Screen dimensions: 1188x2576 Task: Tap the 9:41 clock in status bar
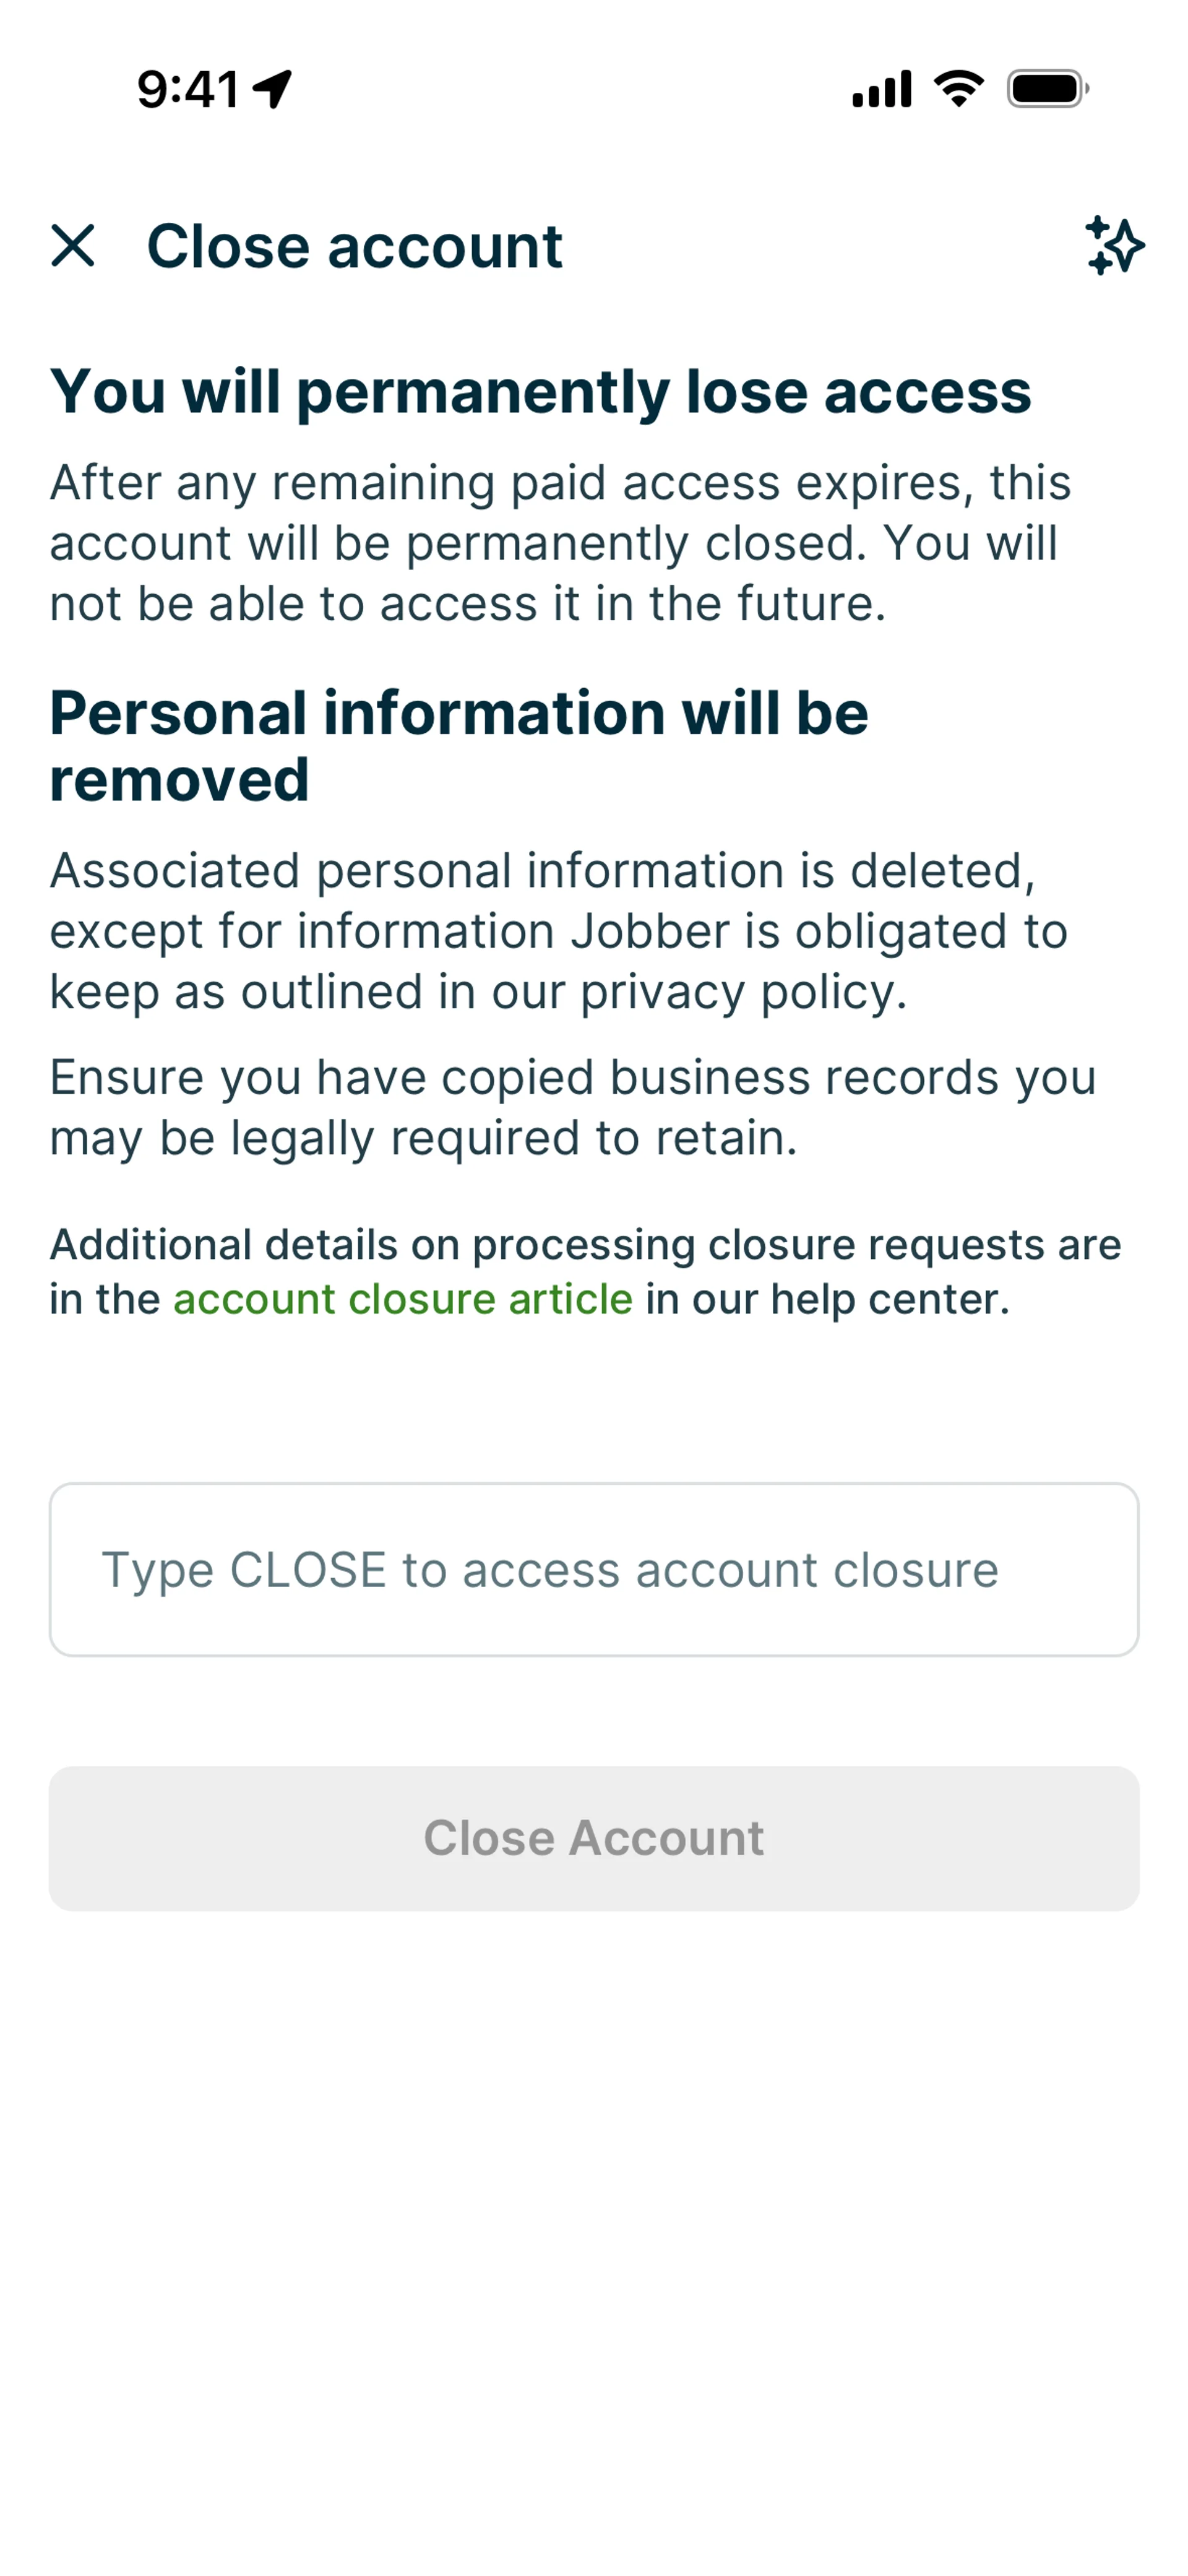click(188, 89)
